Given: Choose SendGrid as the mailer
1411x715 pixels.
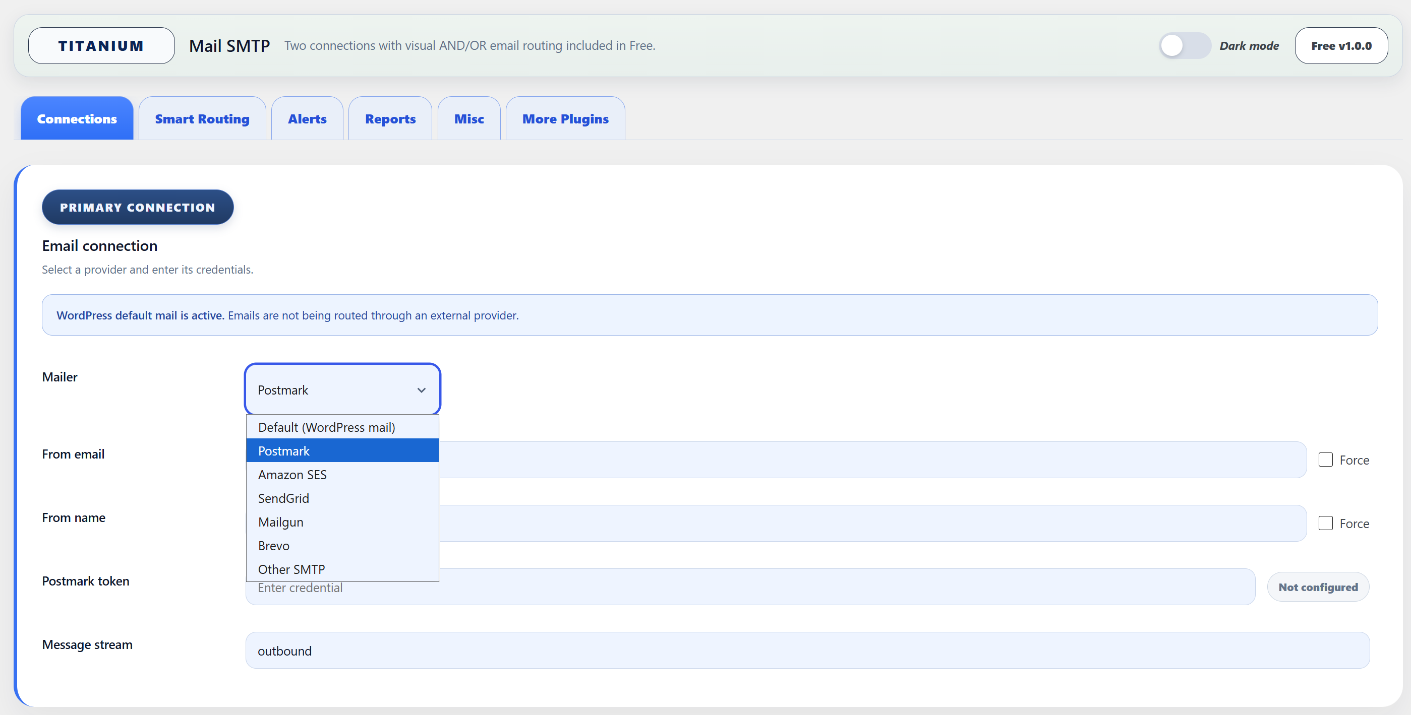Looking at the screenshot, I should (x=342, y=498).
